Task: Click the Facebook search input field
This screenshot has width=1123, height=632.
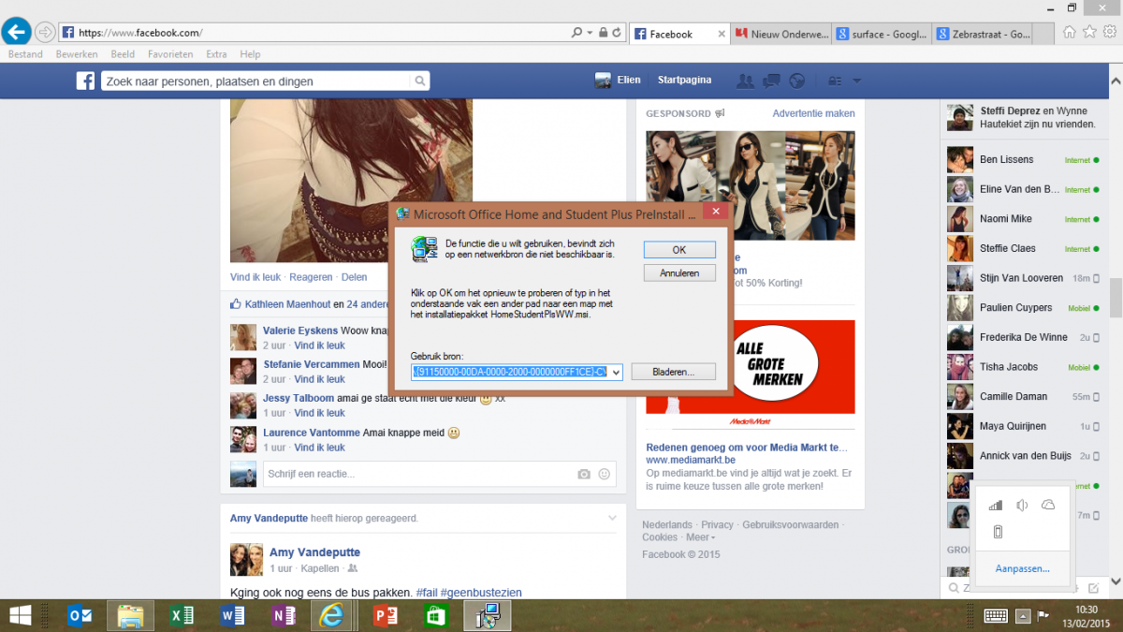Action: point(257,81)
